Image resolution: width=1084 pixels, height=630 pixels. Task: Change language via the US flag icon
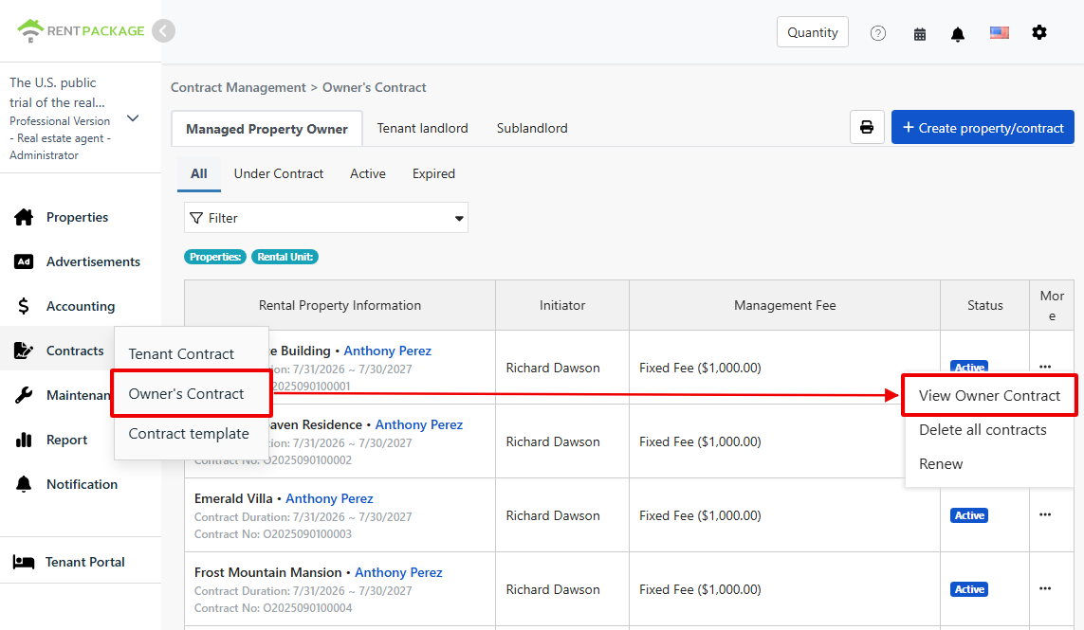(999, 32)
